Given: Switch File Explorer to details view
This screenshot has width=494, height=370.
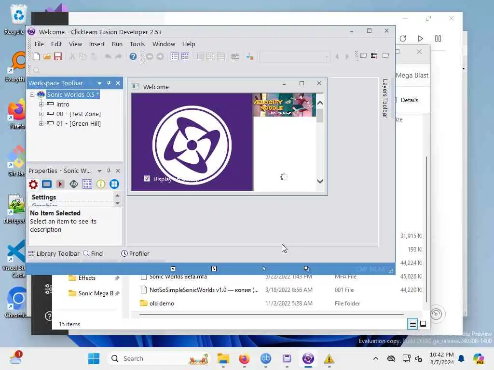Looking at the screenshot, I should (x=412, y=324).
